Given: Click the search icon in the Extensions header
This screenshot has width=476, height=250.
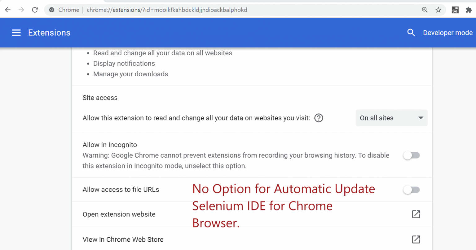Looking at the screenshot, I should [x=411, y=32].
